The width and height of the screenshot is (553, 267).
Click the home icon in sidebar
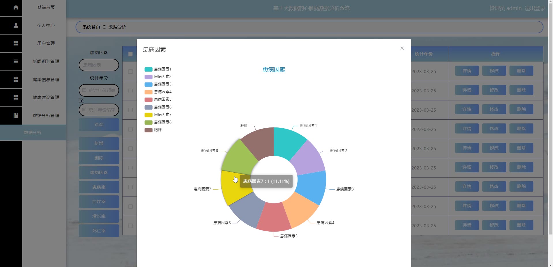tap(16, 7)
